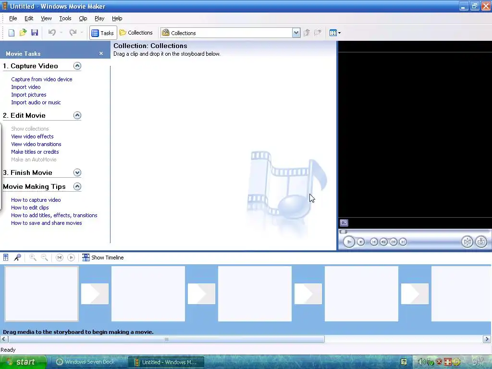The height and width of the screenshot is (369, 492).
Task: Click the Forward button in preview controls
Action: tap(403, 242)
